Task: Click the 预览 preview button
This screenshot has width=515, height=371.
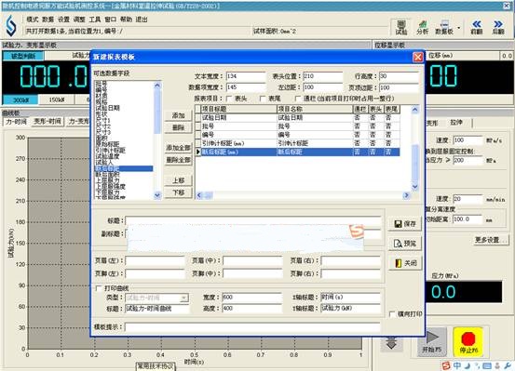Action: [x=404, y=244]
